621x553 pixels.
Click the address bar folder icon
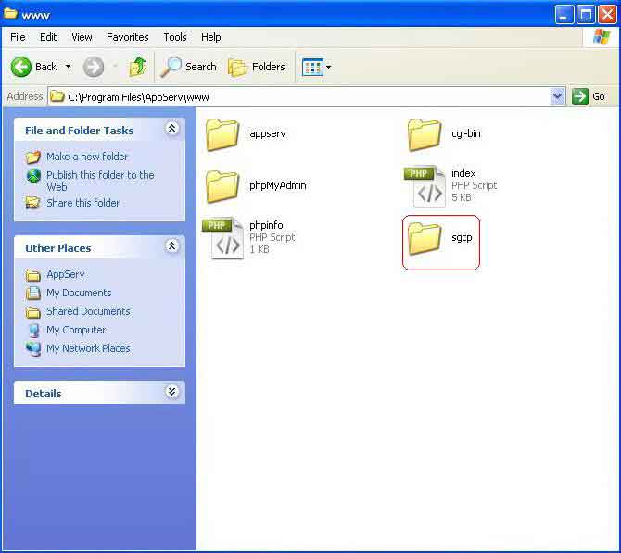57,96
